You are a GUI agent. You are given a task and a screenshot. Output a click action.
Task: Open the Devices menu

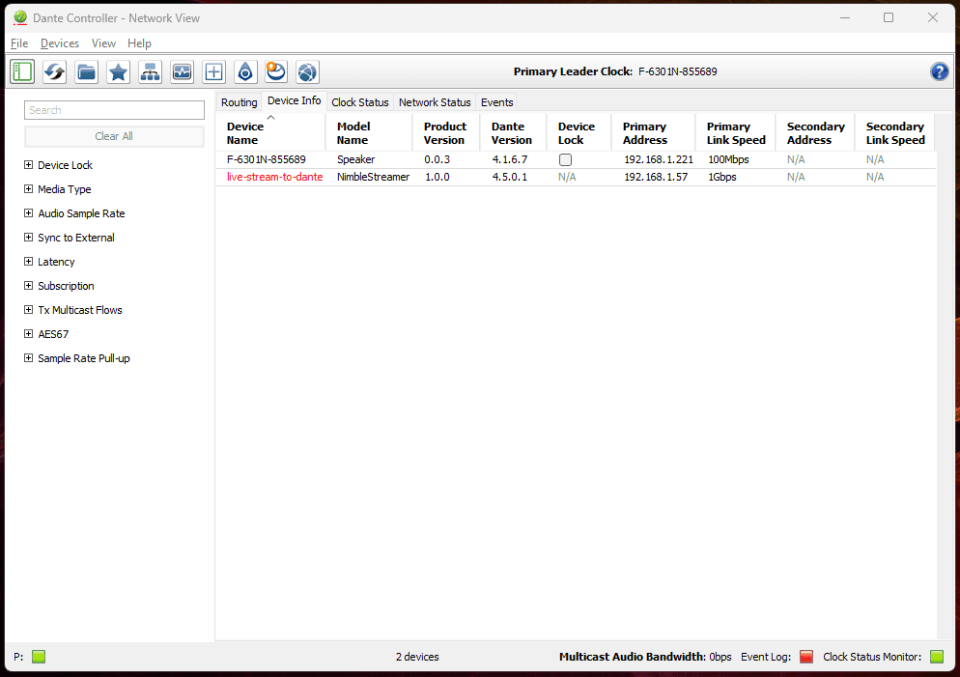click(59, 43)
